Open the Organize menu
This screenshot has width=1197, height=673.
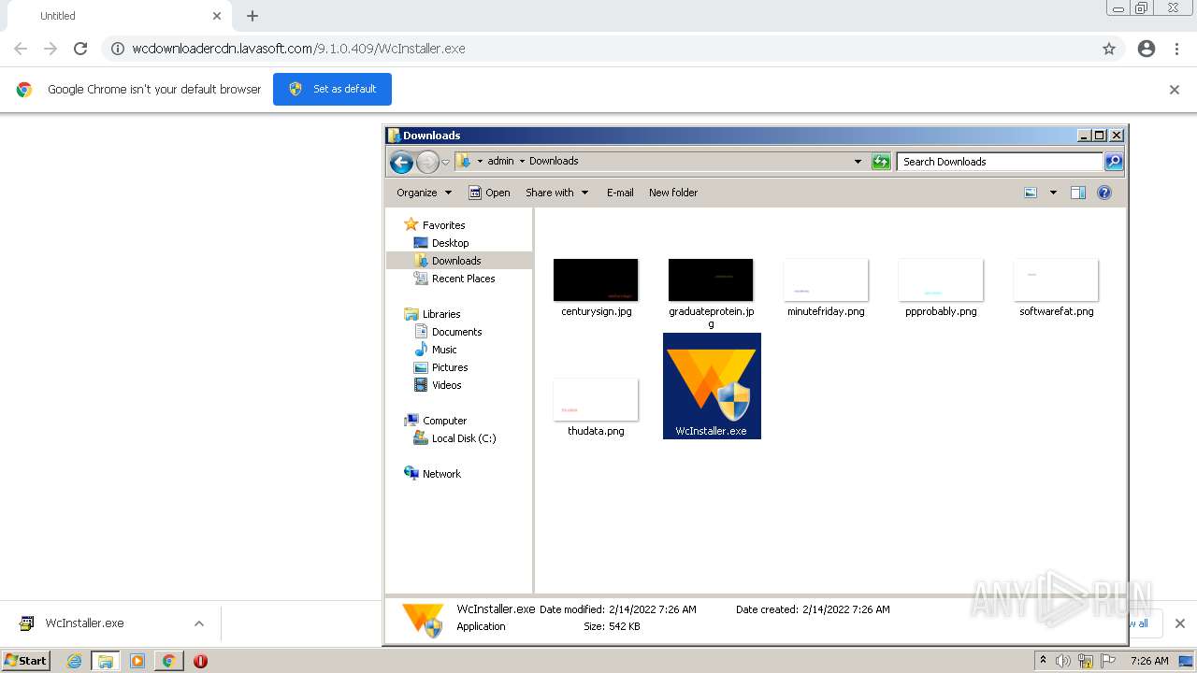coord(424,193)
